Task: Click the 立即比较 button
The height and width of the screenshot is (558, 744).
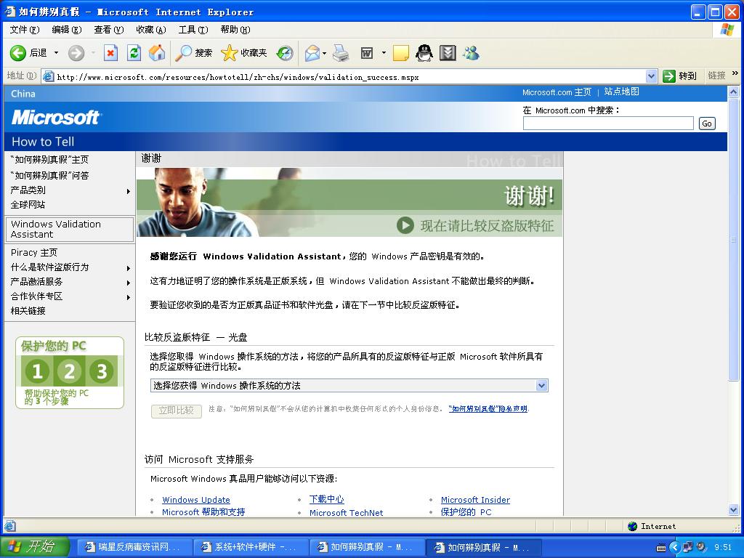Action: tap(177, 411)
